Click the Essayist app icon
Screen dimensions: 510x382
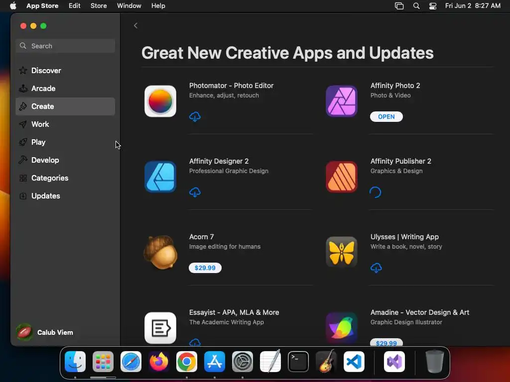tap(160, 328)
